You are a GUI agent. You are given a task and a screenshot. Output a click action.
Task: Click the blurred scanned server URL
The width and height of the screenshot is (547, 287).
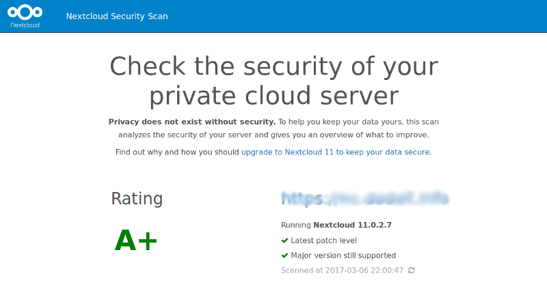tap(365, 198)
